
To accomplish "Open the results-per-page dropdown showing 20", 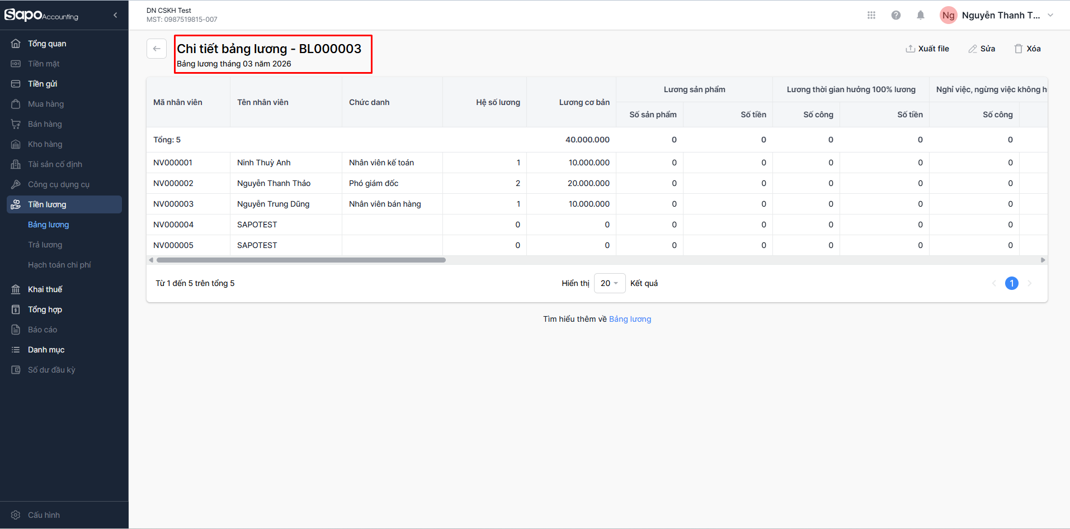I will 609,283.
